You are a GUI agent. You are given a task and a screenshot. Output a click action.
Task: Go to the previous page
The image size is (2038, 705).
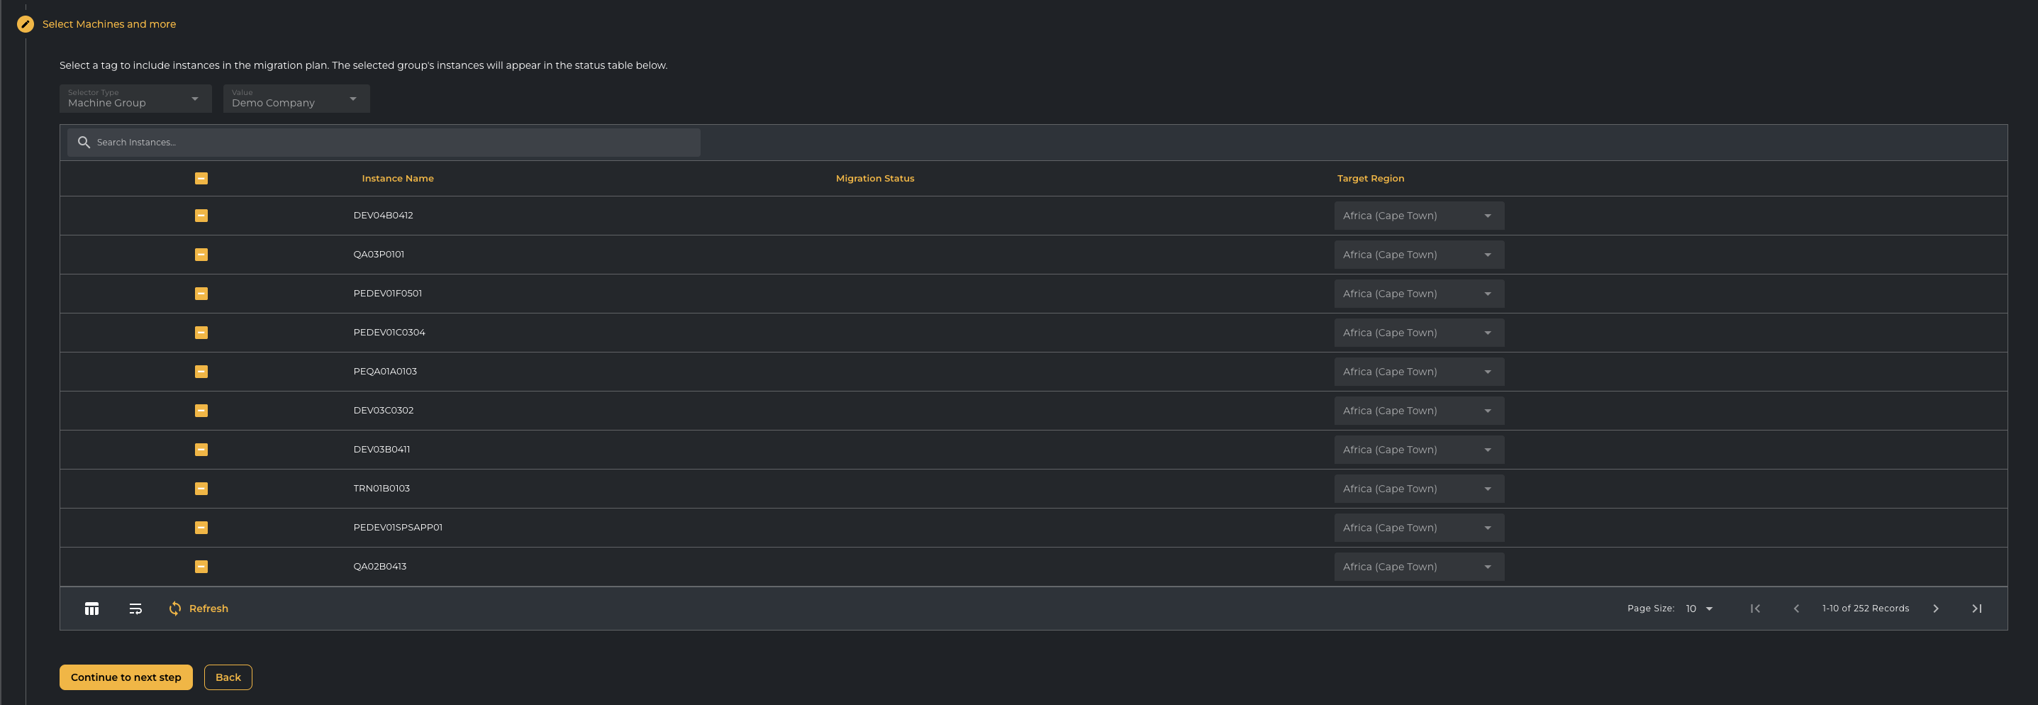1796,609
